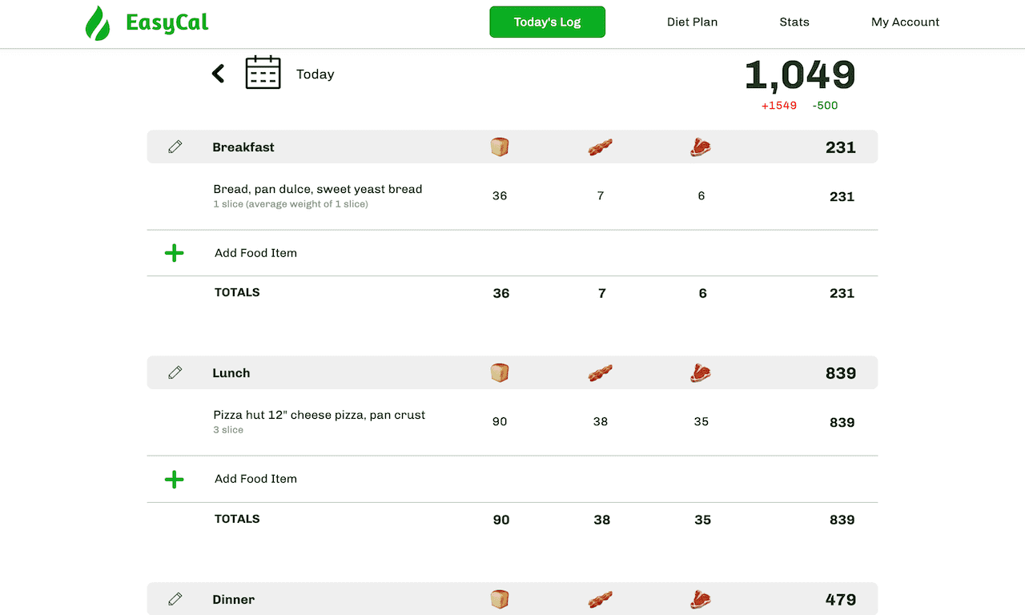Edit Breakfast with the pencil icon
Screen dimensions: 1025x615
[x=175, y=147]
